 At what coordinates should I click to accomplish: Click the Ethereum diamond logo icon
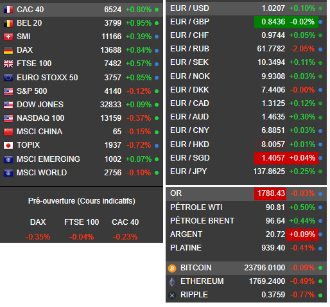(172, 282)
